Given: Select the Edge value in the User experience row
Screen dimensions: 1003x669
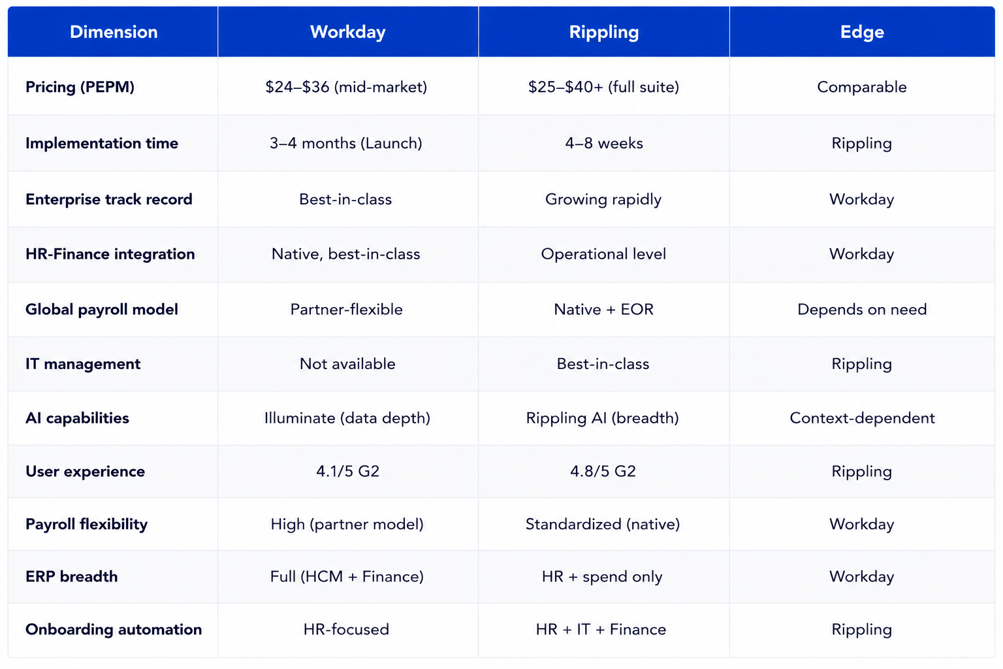Looking at the screenshot, I should (x=862, y=472).
